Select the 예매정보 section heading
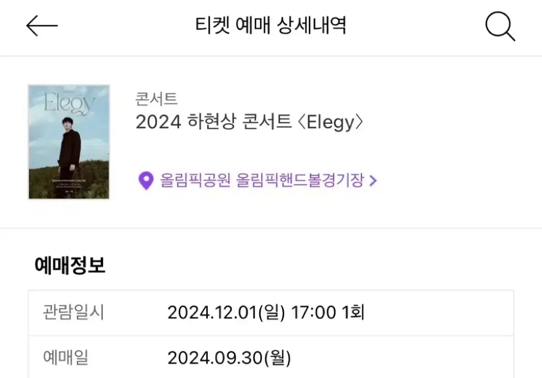542x378 pixels. pyautogui.click(x=70, y=266)
